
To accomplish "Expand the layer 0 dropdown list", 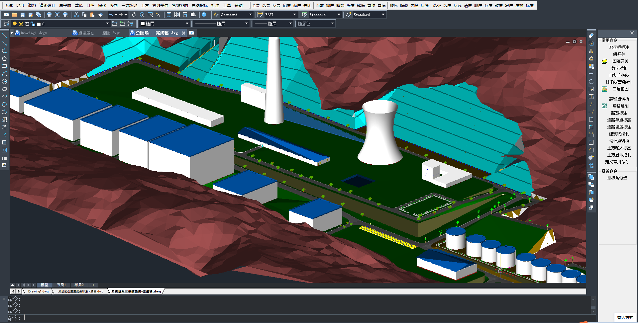I will click(x=107, y=24).
